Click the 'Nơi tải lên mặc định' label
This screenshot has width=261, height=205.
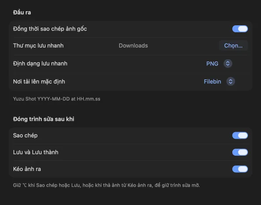(x=39, y=82)
